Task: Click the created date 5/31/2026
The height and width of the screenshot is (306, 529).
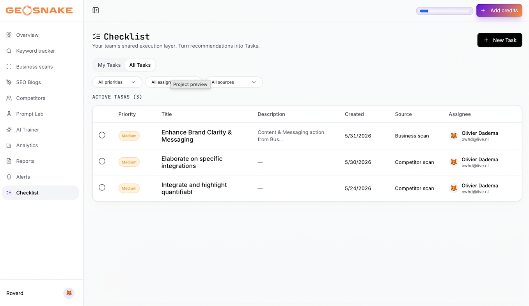Action: pyautogui.click(x=358, y=136)
